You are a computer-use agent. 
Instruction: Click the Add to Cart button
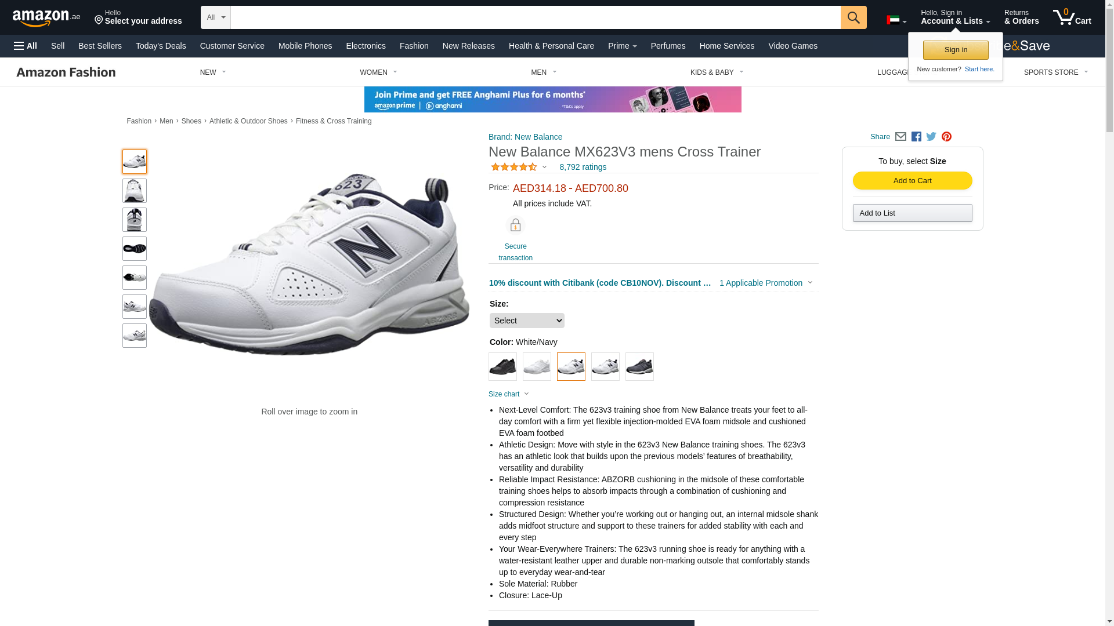[912, 181]
